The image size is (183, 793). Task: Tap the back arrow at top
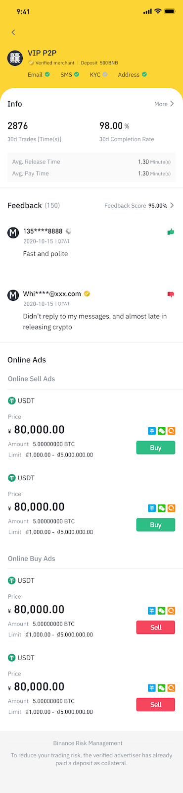13,32
